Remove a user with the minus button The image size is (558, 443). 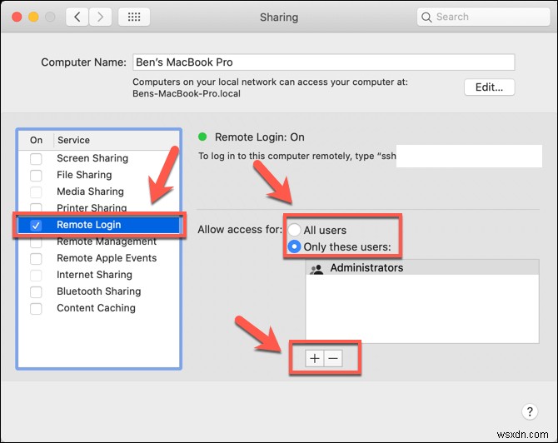pyautogui.click(x=333, y=358)
